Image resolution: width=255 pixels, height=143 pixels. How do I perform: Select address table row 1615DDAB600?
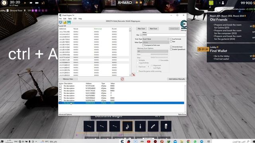click(x=121, y=88)
